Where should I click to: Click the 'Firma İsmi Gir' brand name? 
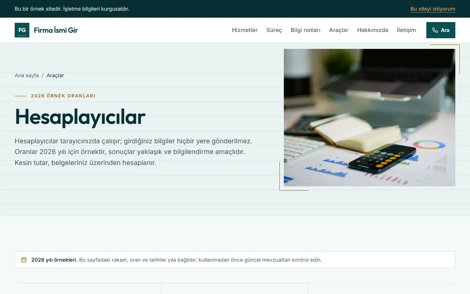click(x=56, y=30)
